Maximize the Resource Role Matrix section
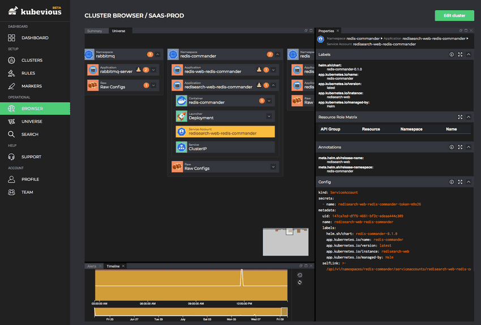Screen dimensions: 481x325 [x=460, y=117]
